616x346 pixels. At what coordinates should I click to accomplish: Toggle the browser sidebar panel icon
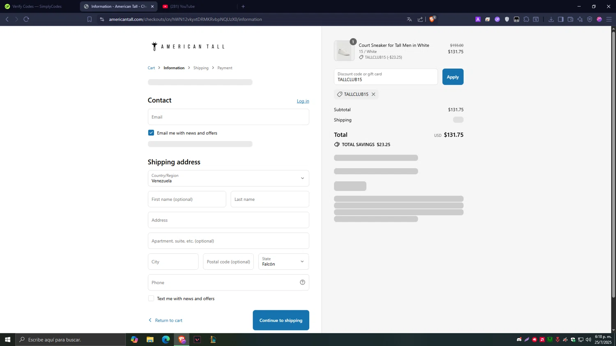[x=561, y=19]
